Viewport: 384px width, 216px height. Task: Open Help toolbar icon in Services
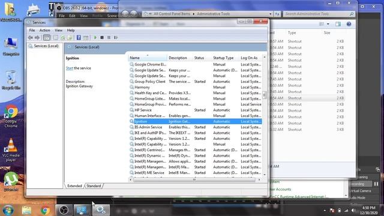[x=79, y=37]
